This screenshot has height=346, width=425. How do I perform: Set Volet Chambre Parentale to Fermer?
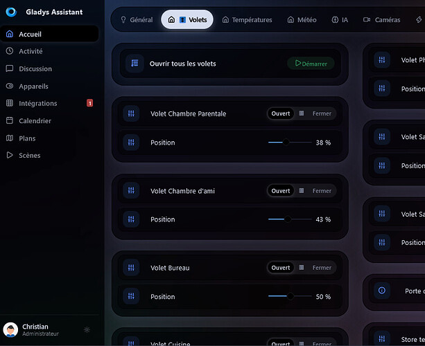(x=322, y=113)
